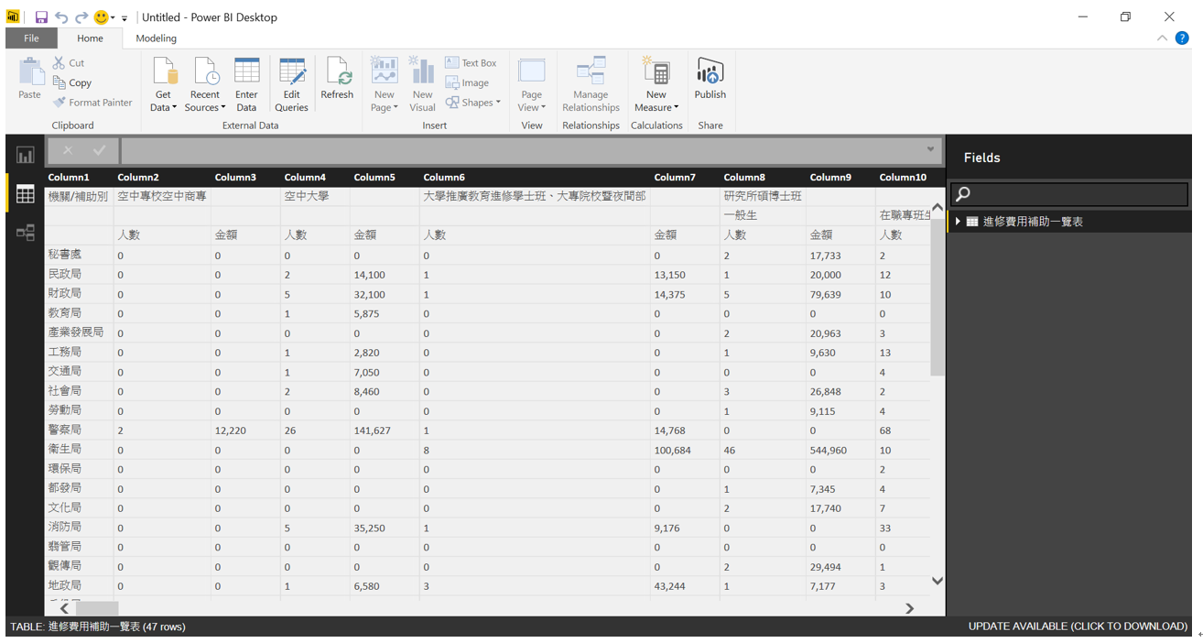Open the Get Data dropdown
This screenshot has height=643, width=1203.
163,85
